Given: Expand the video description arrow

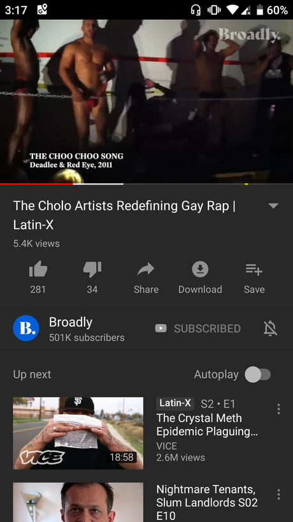Looking at the screenshot, I should (x=273, y=205).
